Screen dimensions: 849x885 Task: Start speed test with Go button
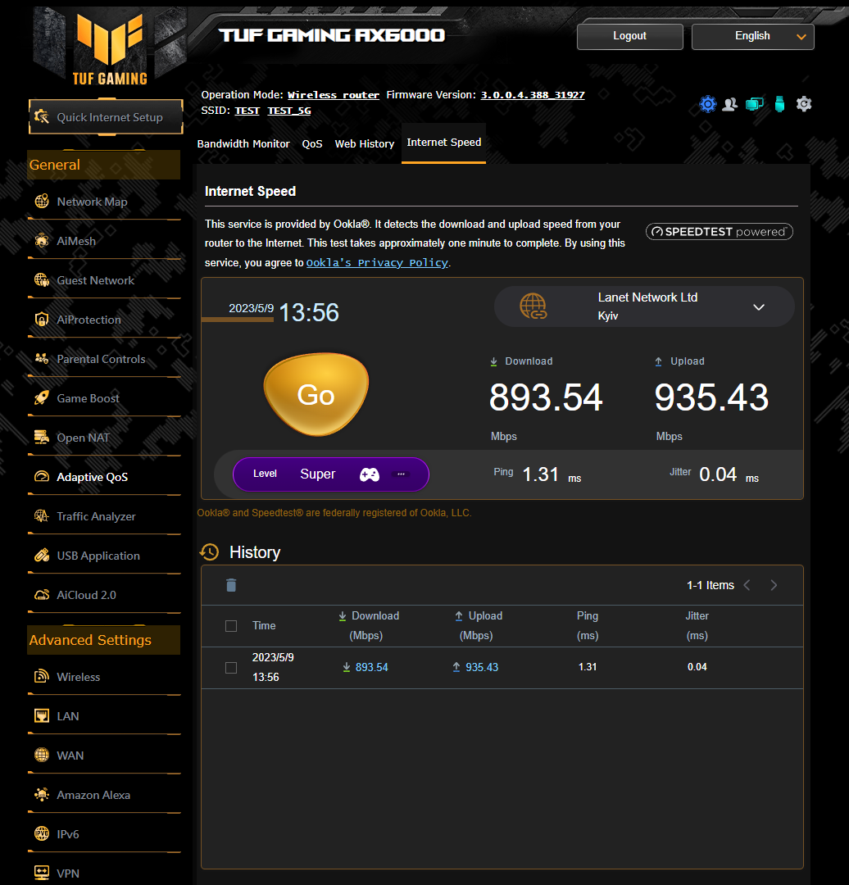[316, 394]
